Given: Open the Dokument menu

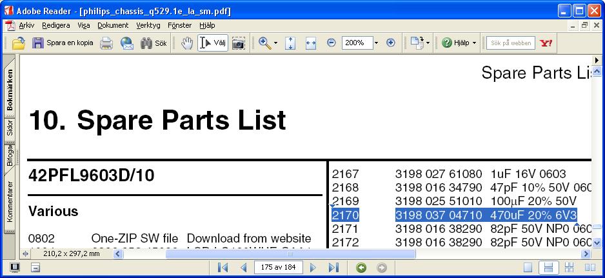Looking at the screenshot, I should pos(113,25).
